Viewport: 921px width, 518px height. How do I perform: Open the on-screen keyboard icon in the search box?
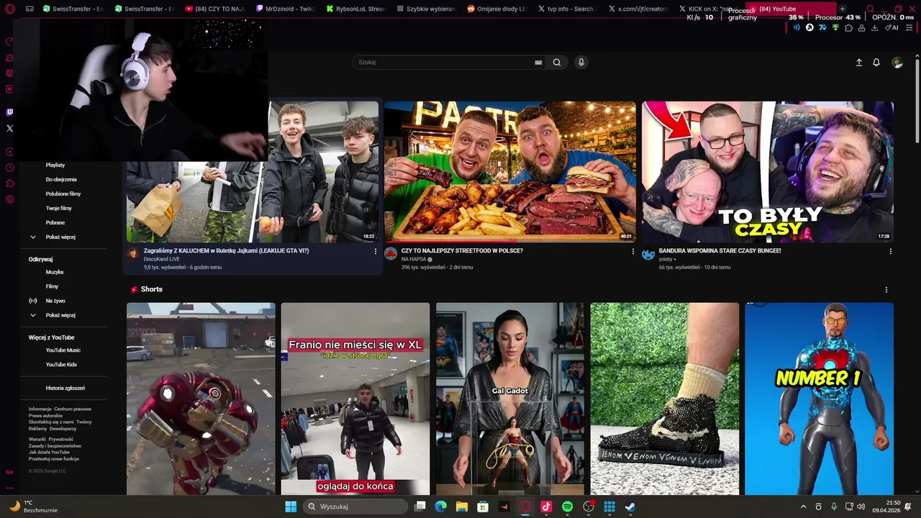click(x=538, y=63)
